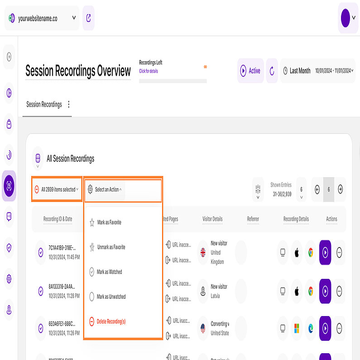360x360 pixels.
Task: Play the 7C1A41B9 session recording
Action: [x=325, y=253]
